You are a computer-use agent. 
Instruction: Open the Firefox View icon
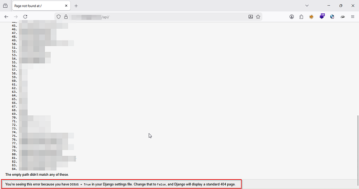coord(5,6)
